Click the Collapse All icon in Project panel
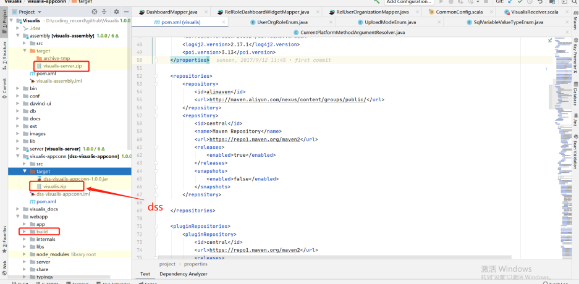Image resolution: width=579 pixels, height=284 pixels. pyautogui.click(x=105, y=12)
